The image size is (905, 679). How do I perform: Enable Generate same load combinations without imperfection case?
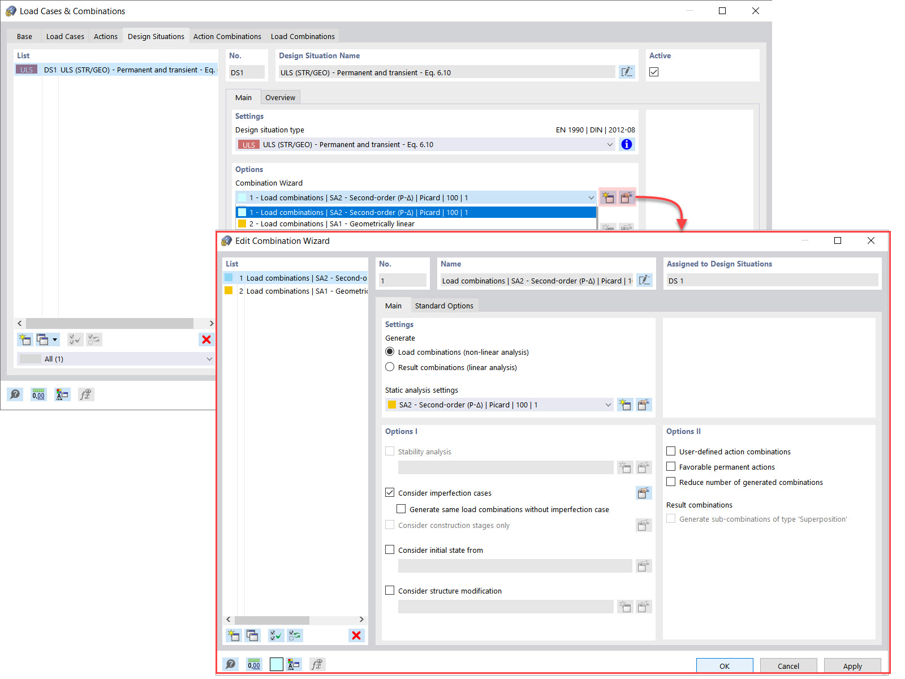401,509
